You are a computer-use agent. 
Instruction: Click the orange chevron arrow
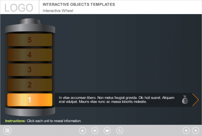(x=195, y=100)
